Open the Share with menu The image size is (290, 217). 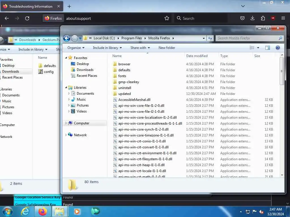pos(140,48)
